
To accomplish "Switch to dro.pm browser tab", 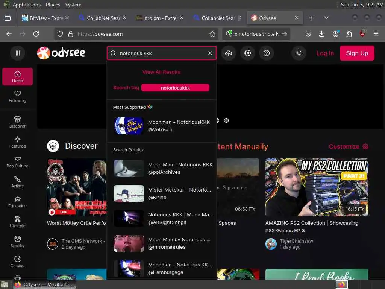I will point(161,18).
